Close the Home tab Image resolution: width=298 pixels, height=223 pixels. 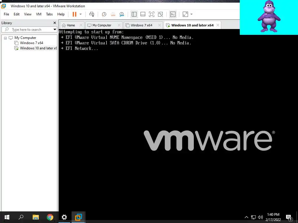tap(81, 25)
